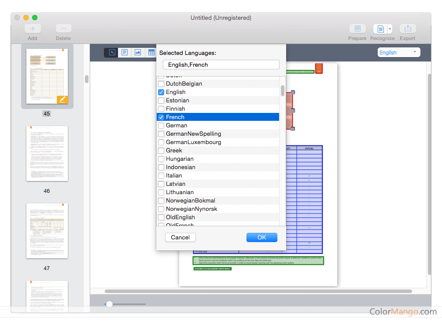Expand the Recognize button dropdown arrow
This screenshot has height=322, width=442.
390,29
